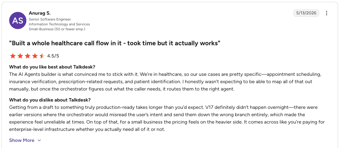Open the three-dot review options menu
The height and width of the screenshot is (148, 341).
(326, 13)
